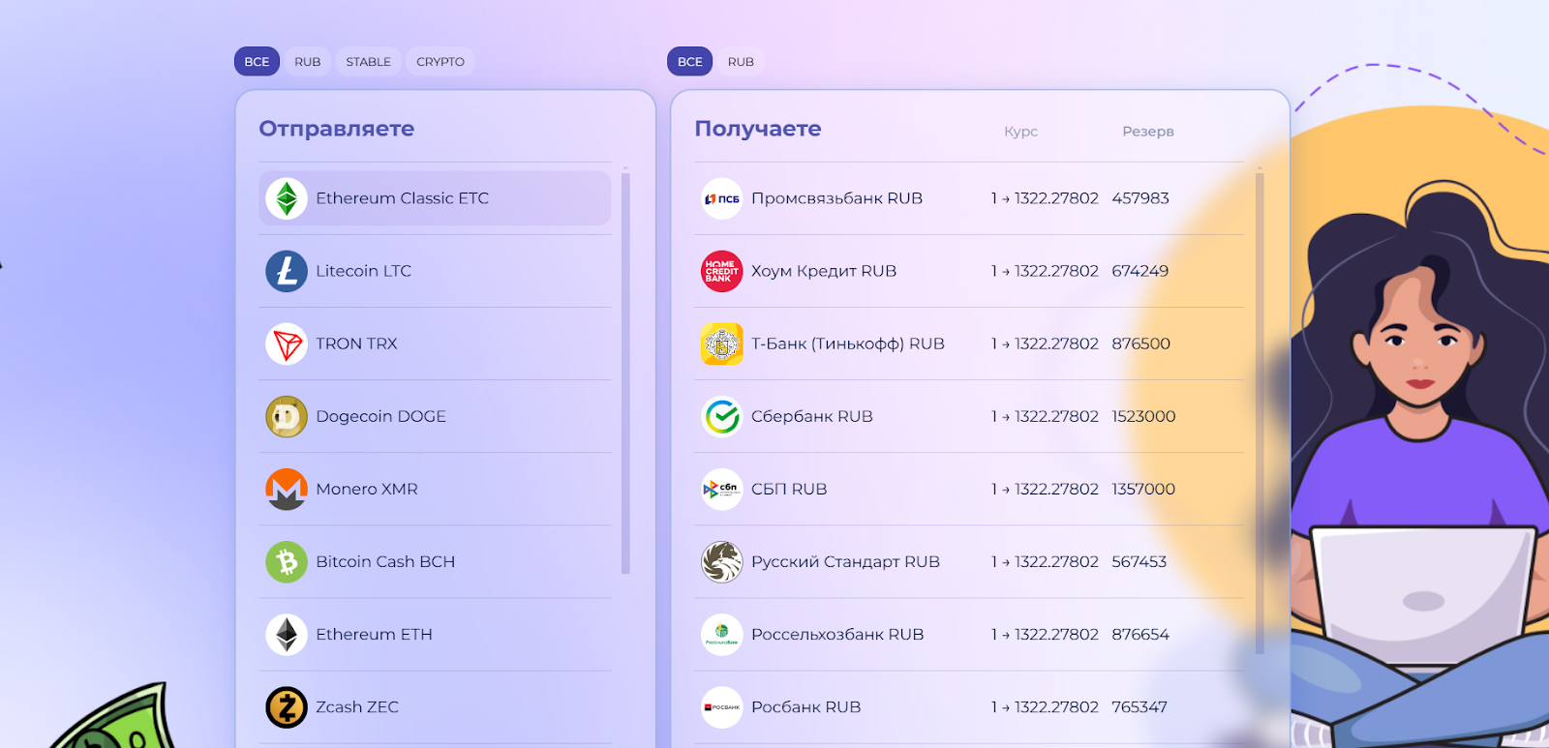Image resolution: width=1549 pixels, height=748 pixels.
Task: Select the ВСЕ filter above Отправляете
Action: coord(257,61)
